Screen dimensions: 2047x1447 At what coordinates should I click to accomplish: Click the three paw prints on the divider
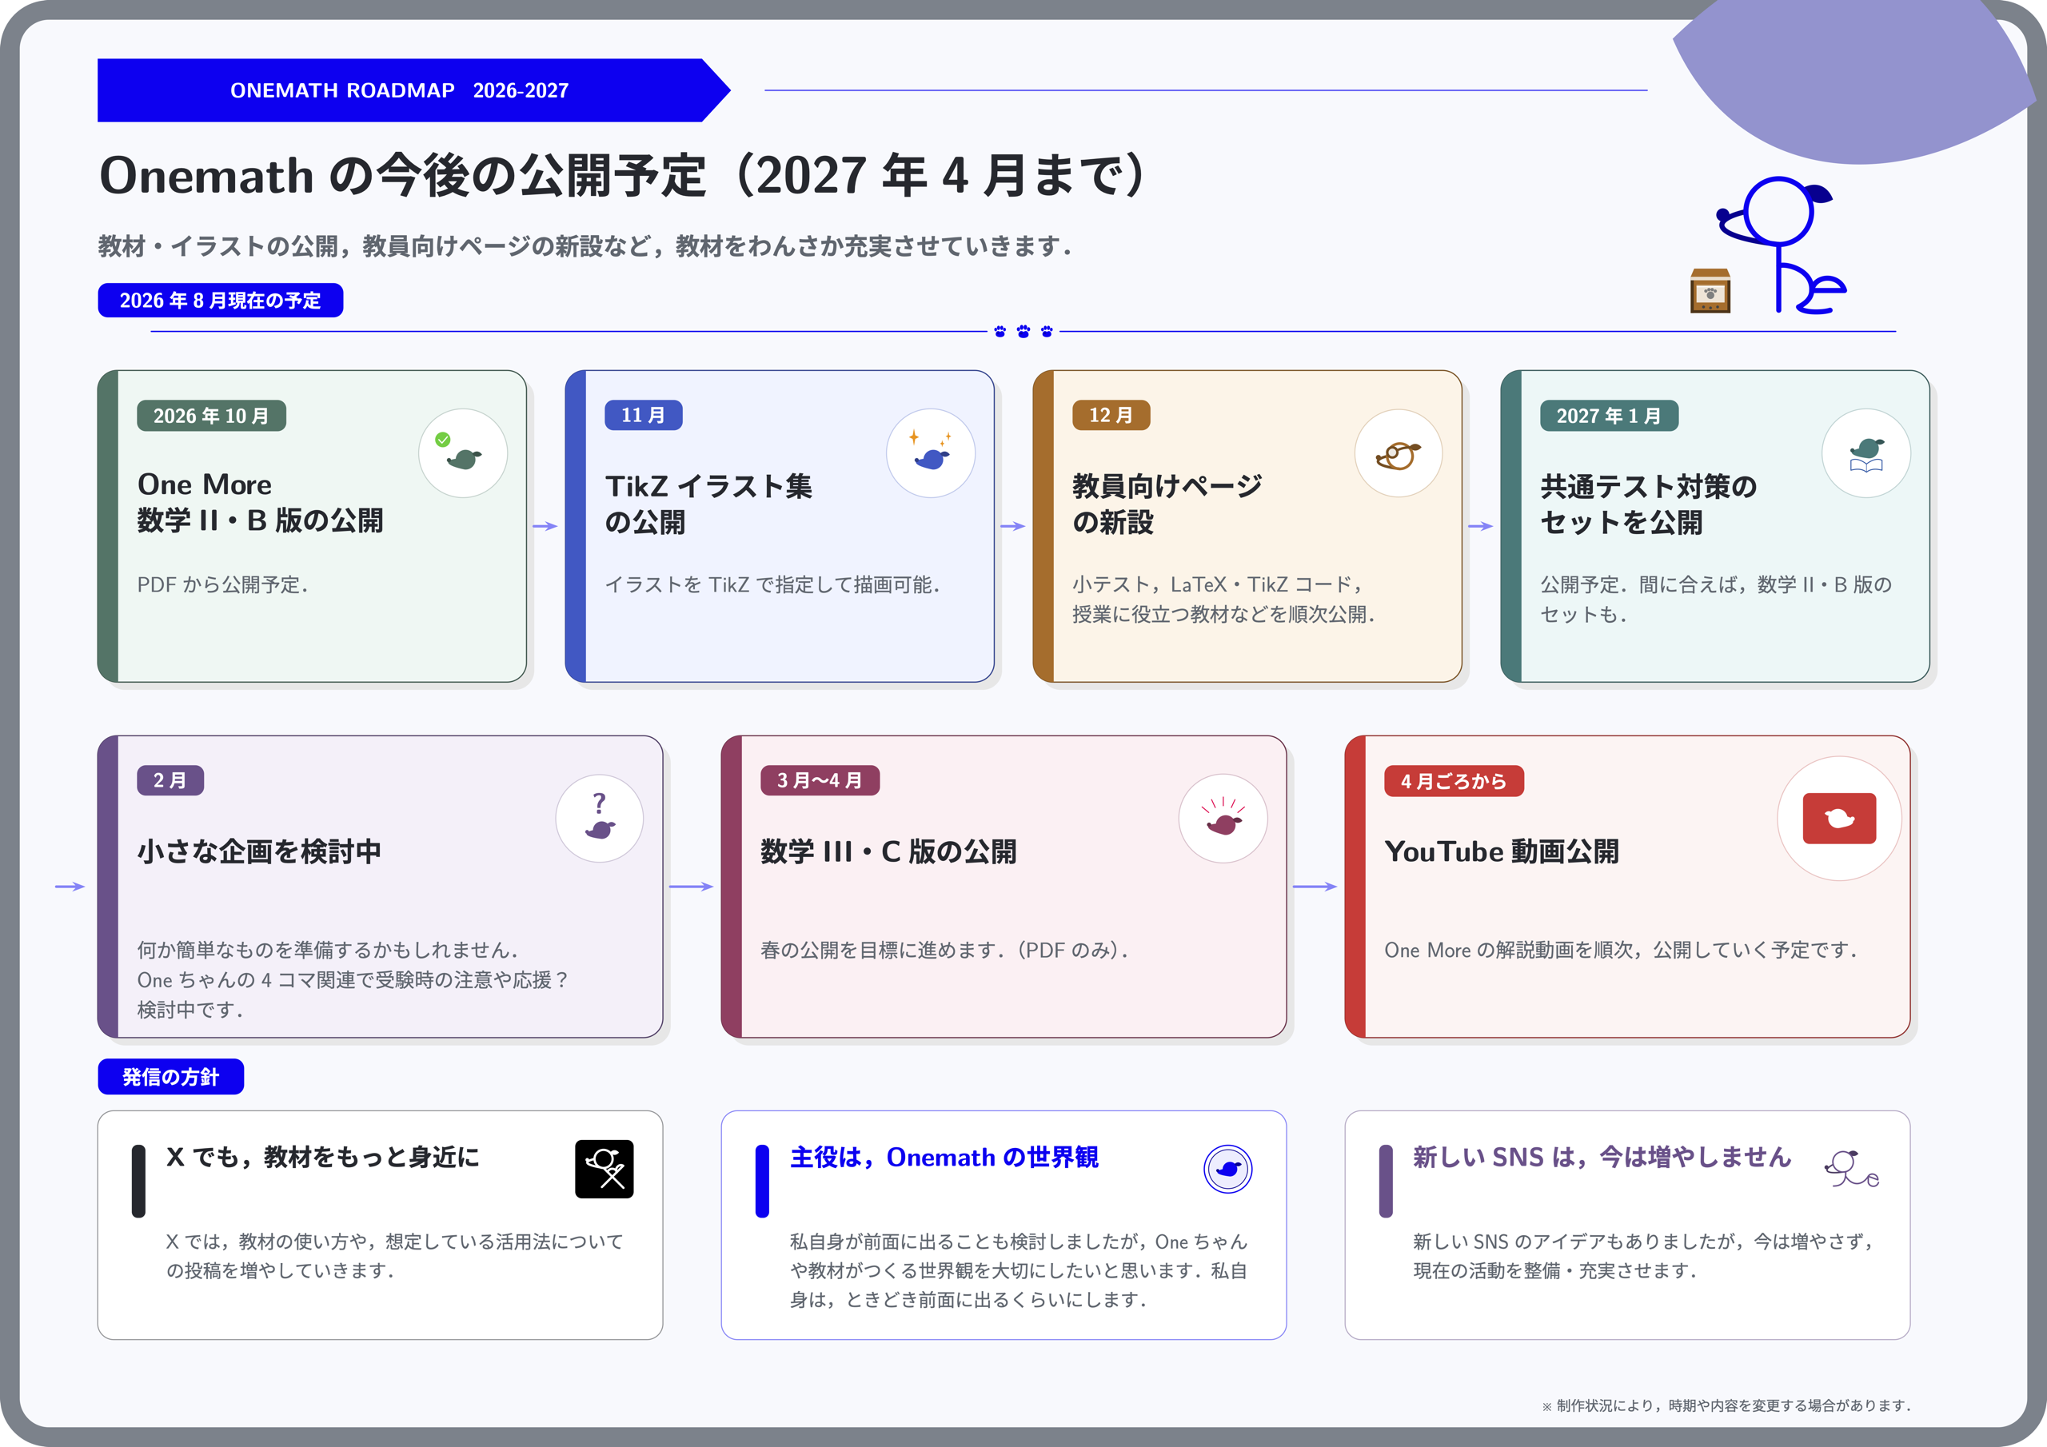[1023, 332]
